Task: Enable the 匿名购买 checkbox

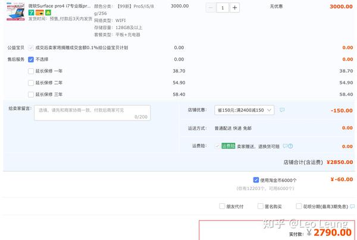Action: (261, 206)
